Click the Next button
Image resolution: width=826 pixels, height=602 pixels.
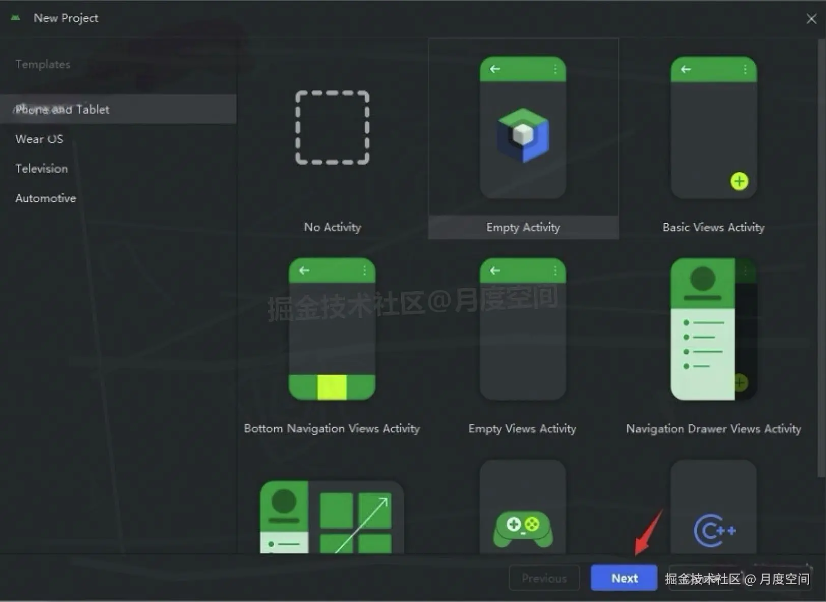click(x=624, y=578)
